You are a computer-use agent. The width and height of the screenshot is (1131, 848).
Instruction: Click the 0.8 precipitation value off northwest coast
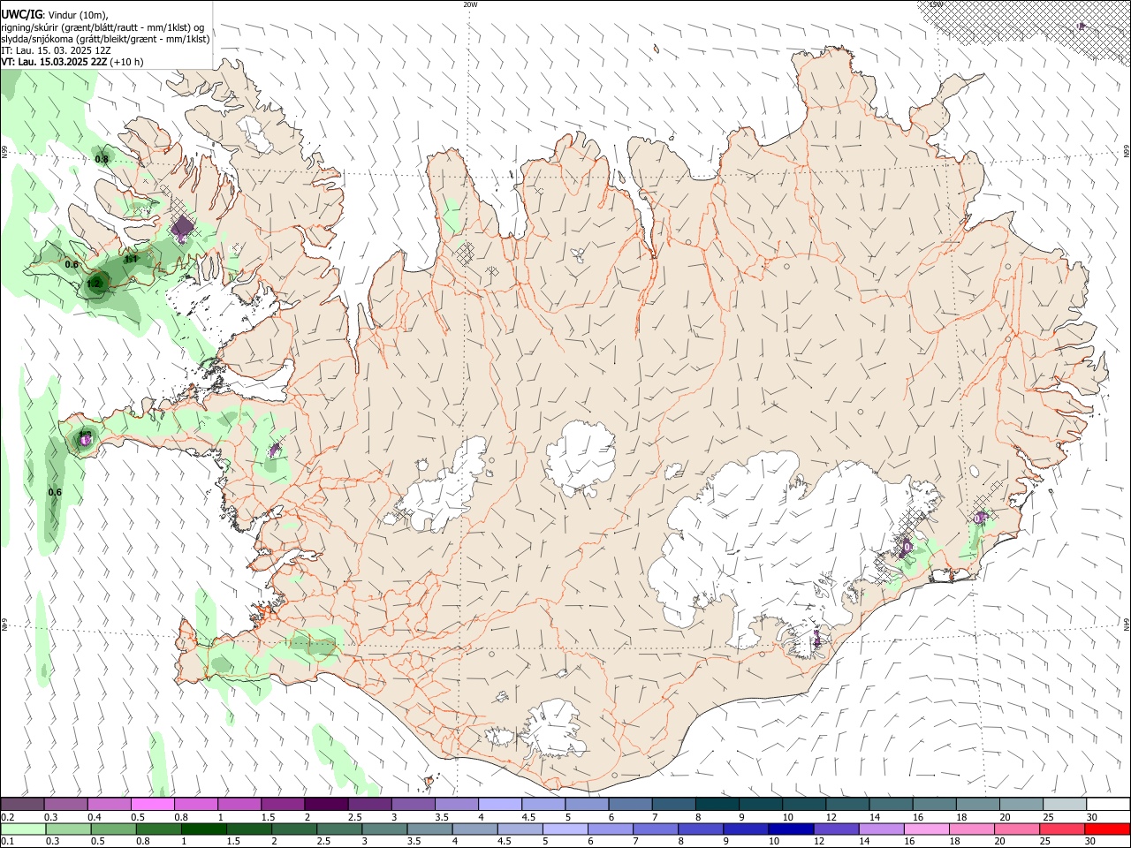point(102,159)
